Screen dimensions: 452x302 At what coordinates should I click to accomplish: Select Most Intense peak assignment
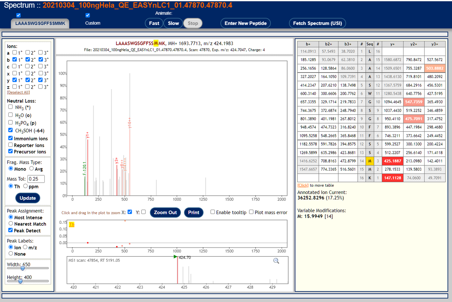click(11, 217)
